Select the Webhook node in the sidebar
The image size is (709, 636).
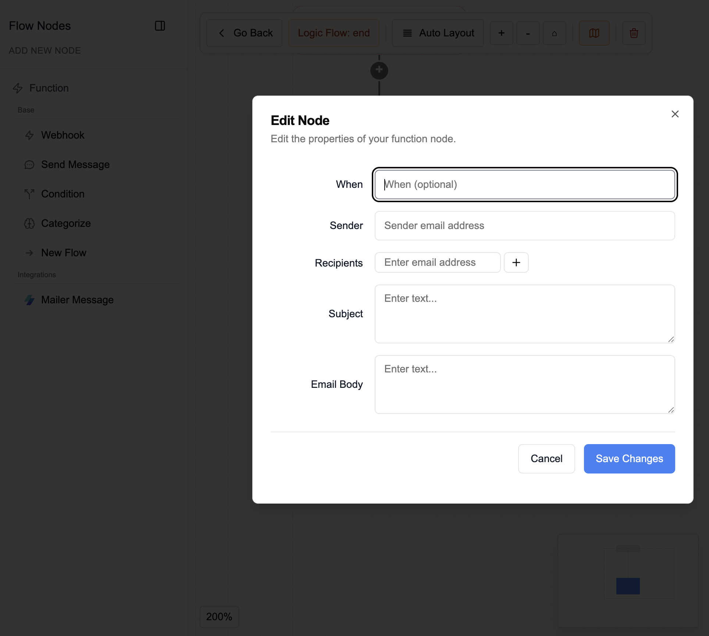point(63,135)
